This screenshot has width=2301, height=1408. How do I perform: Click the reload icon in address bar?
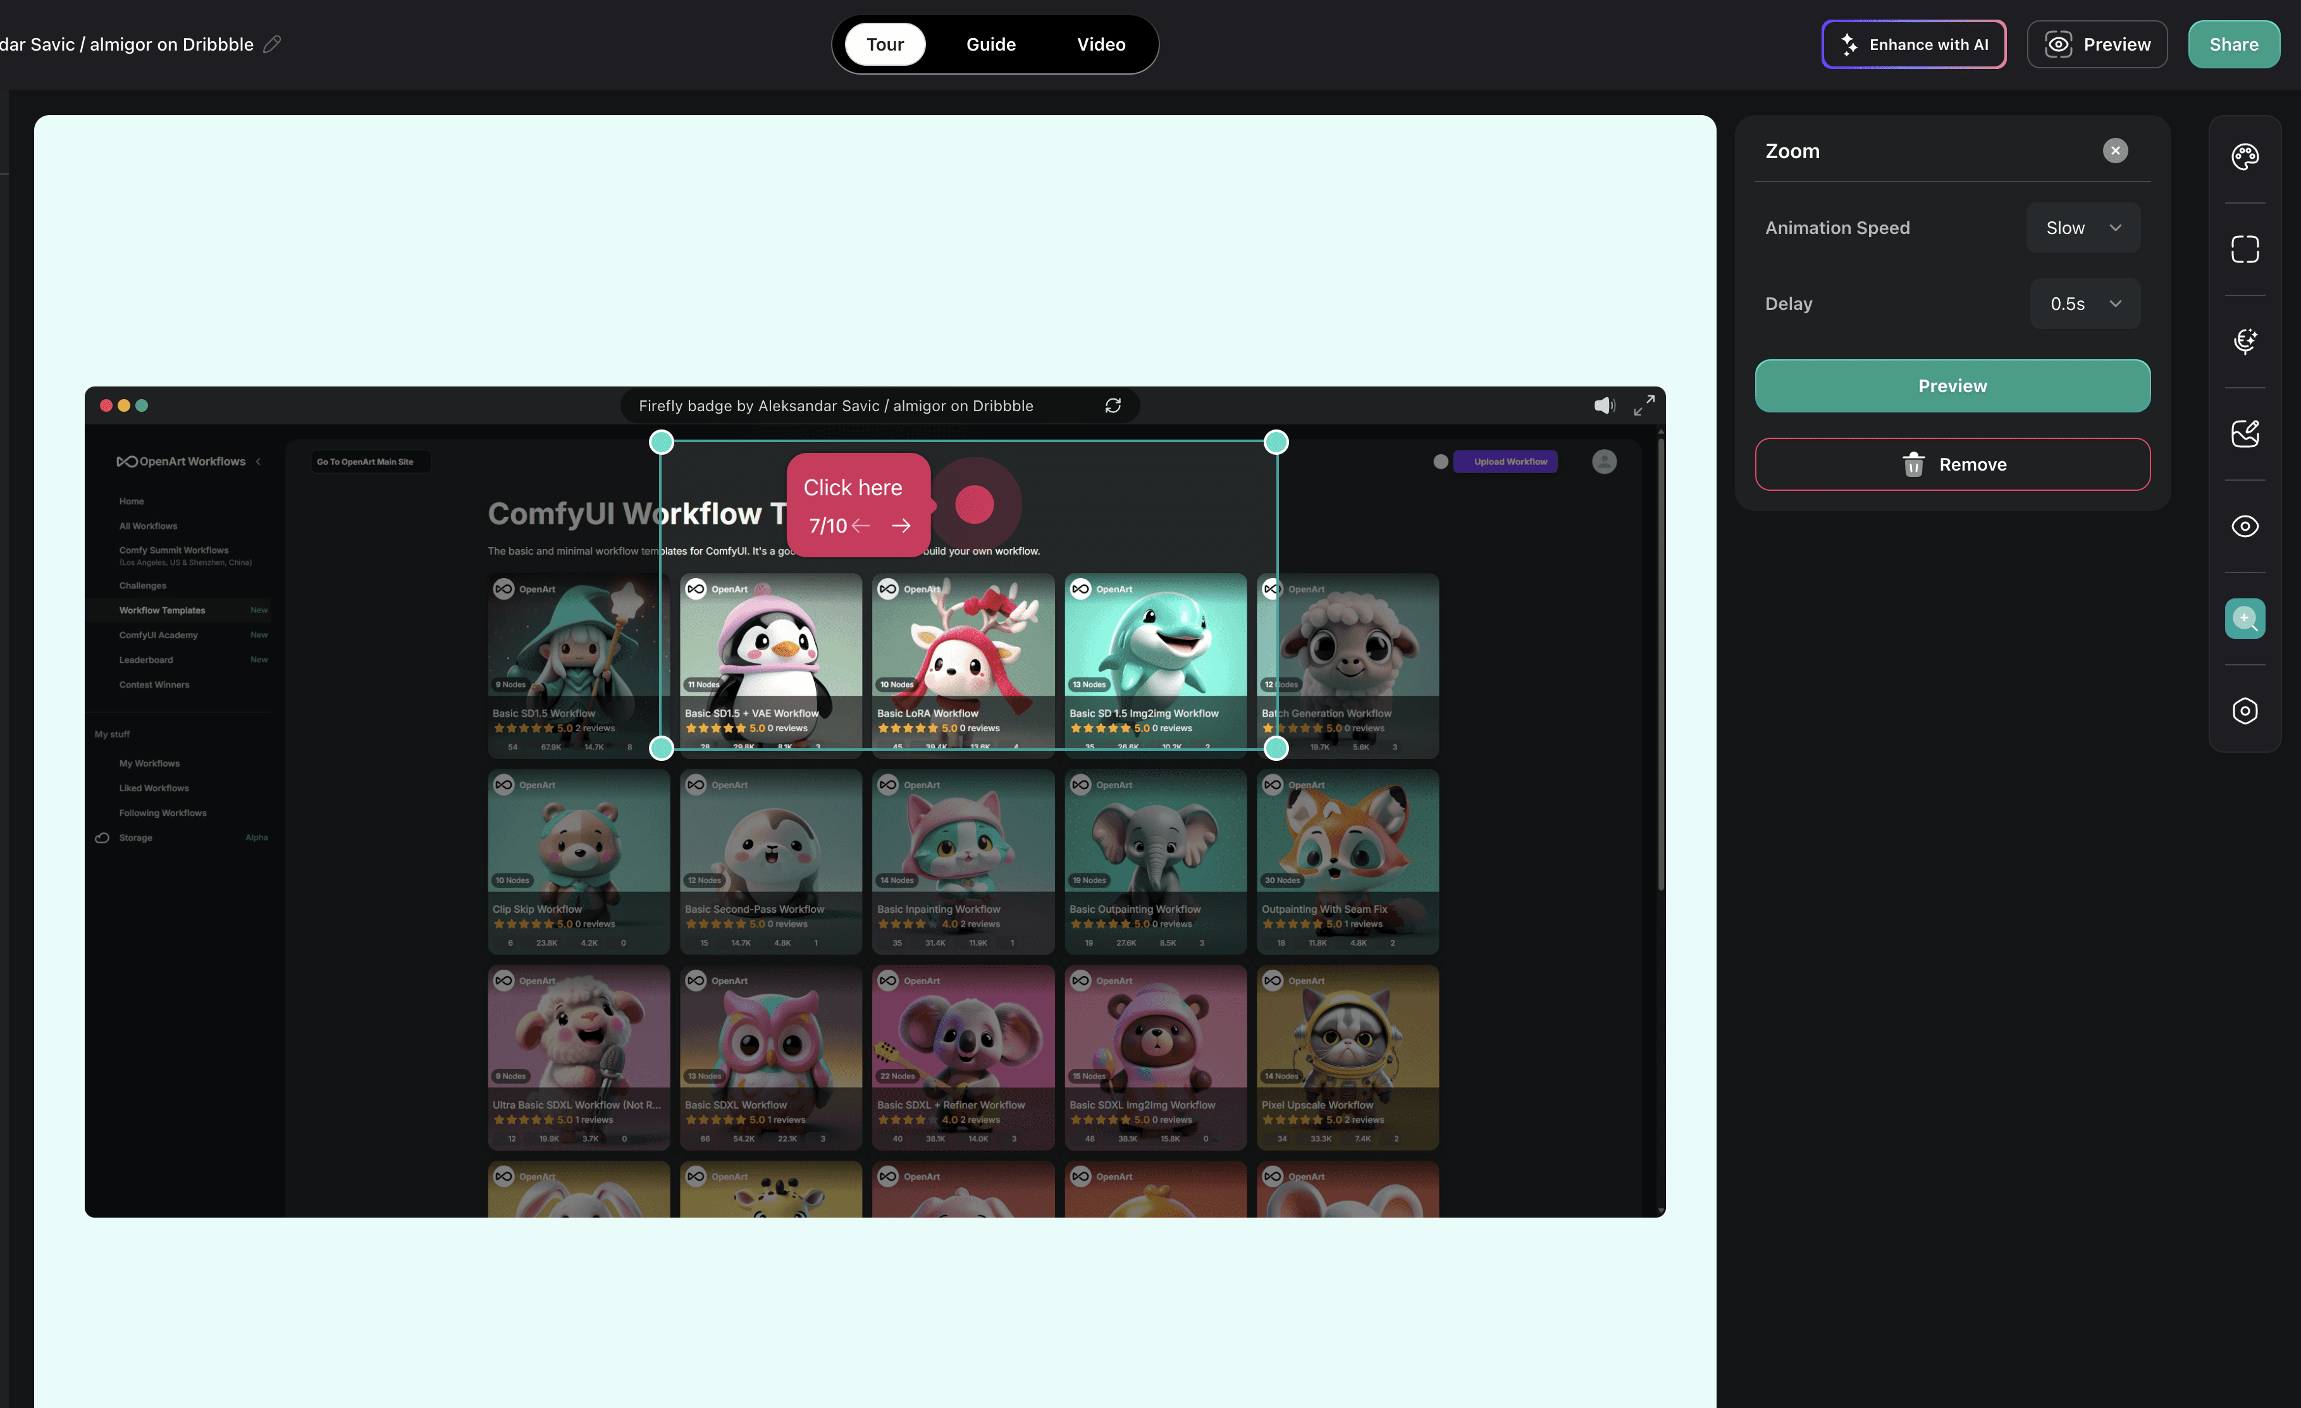coord(1112,405)
